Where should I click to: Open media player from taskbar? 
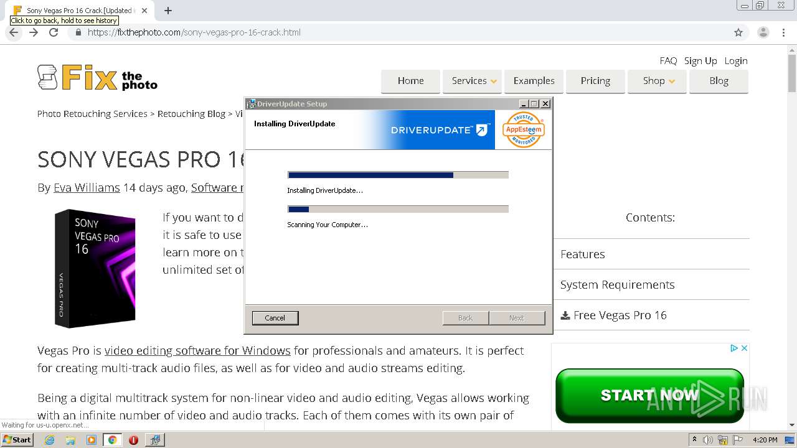coord(92,440)
